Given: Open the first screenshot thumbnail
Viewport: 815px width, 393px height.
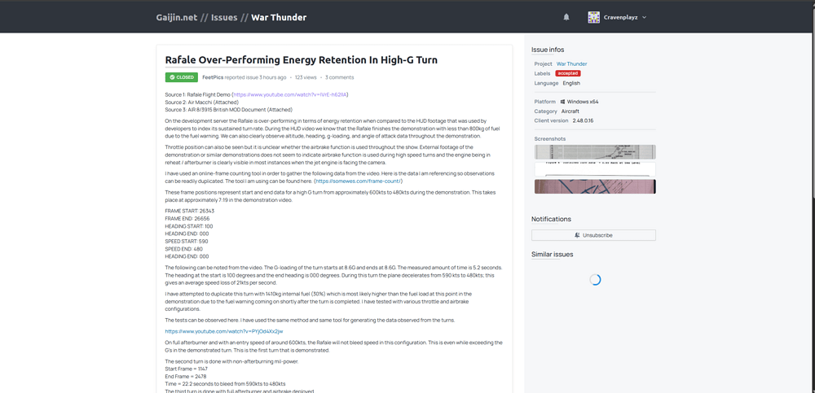Looking at the screenshot, I should pyautogui.click(x=595, y=151).
